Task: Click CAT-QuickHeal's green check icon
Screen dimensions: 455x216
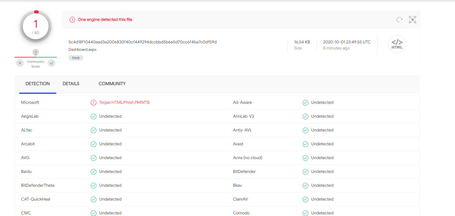Action: tap(94, 199)
